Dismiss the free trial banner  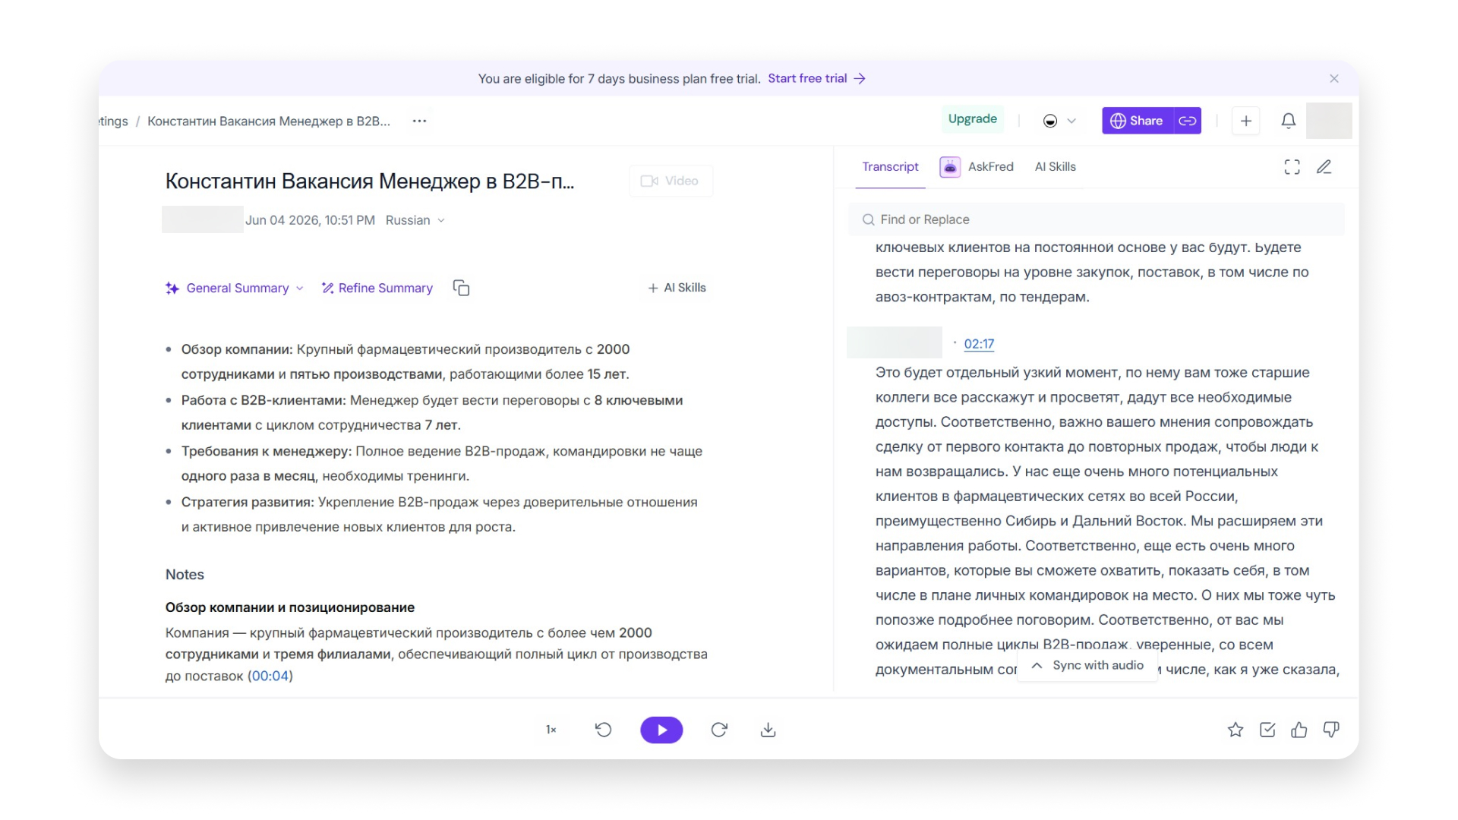click(1334, 78)
